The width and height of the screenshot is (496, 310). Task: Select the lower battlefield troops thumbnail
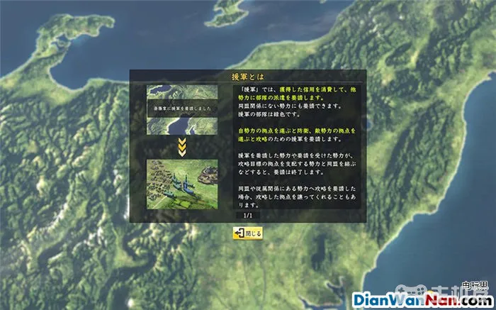pos(182,184)
